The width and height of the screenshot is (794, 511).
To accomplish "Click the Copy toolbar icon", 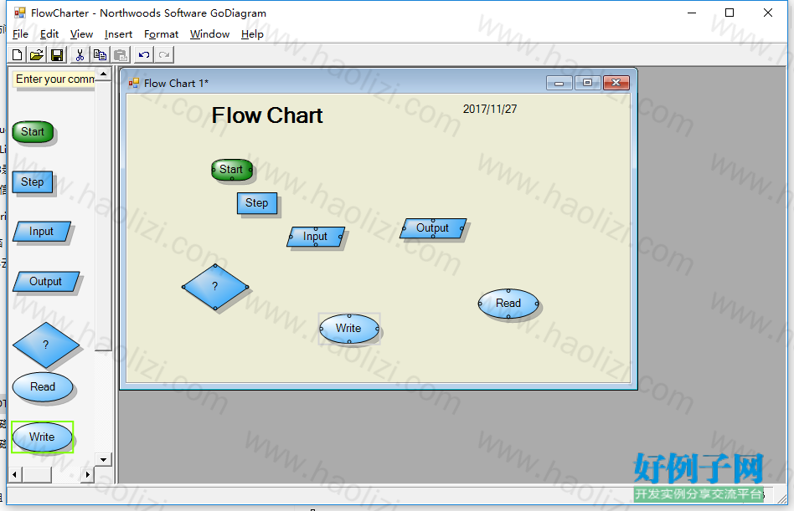I will pyautogui.click(x=100, y=54).
